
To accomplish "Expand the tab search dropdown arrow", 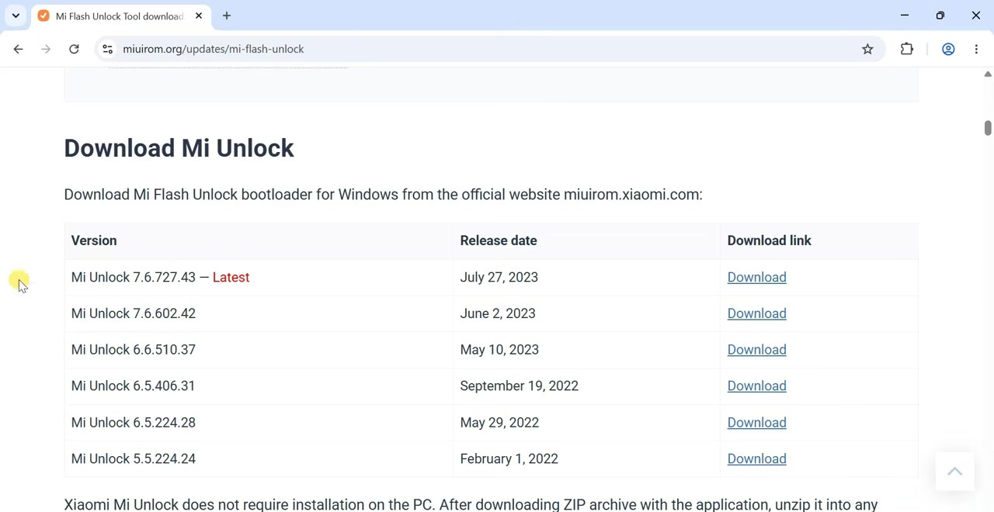I will [16, 16].
